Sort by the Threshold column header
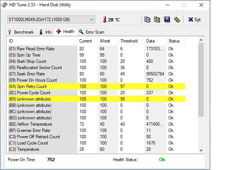Image resolution: width=228 pixels, height=170 pixels. (x=129, y=41)
